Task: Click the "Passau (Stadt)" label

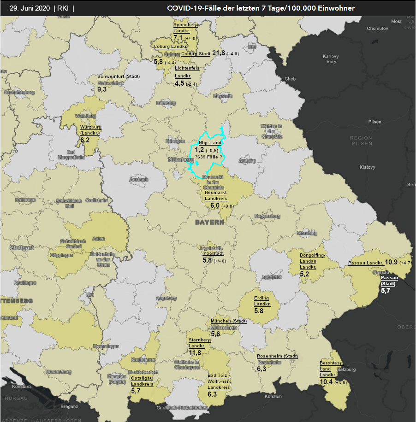Action: 389,281
